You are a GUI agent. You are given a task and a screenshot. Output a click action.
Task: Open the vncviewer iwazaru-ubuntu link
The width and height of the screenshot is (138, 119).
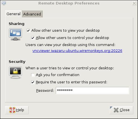(77, 51)
